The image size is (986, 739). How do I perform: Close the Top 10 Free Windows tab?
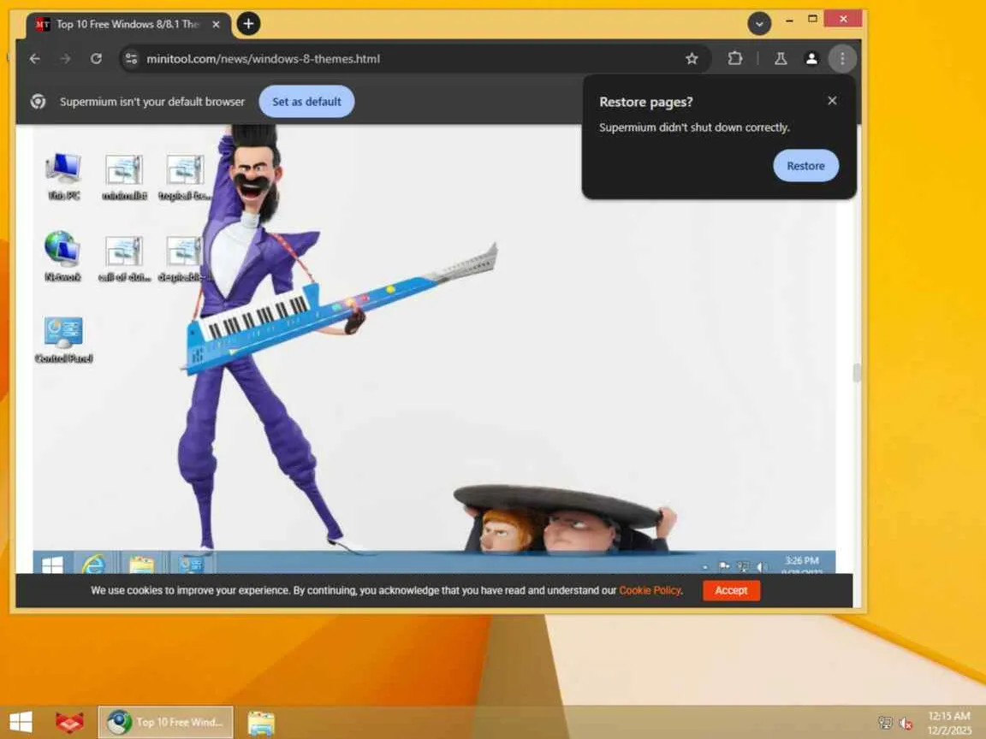tap(216, 24)
